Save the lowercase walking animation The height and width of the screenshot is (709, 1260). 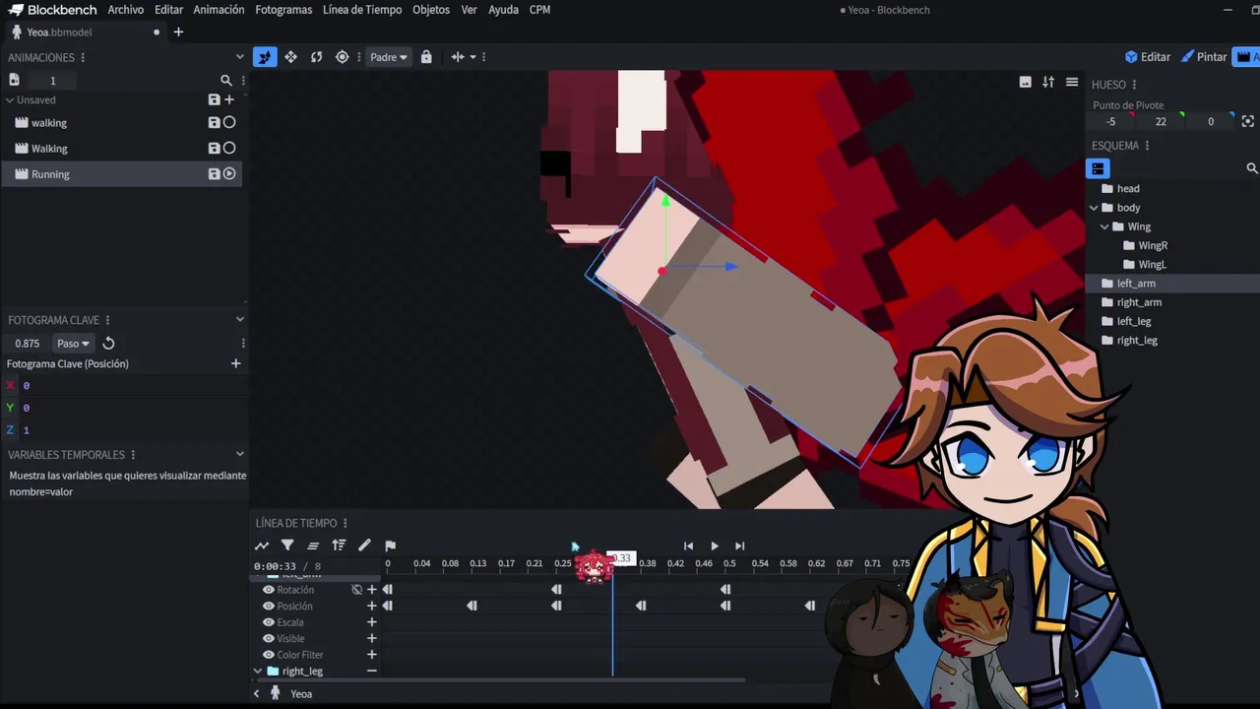coord(214,123)
